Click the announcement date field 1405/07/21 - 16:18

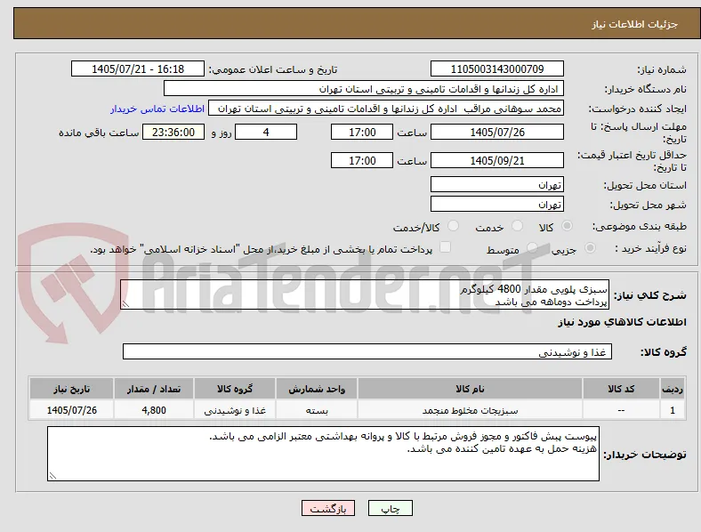tap(138, 69)
